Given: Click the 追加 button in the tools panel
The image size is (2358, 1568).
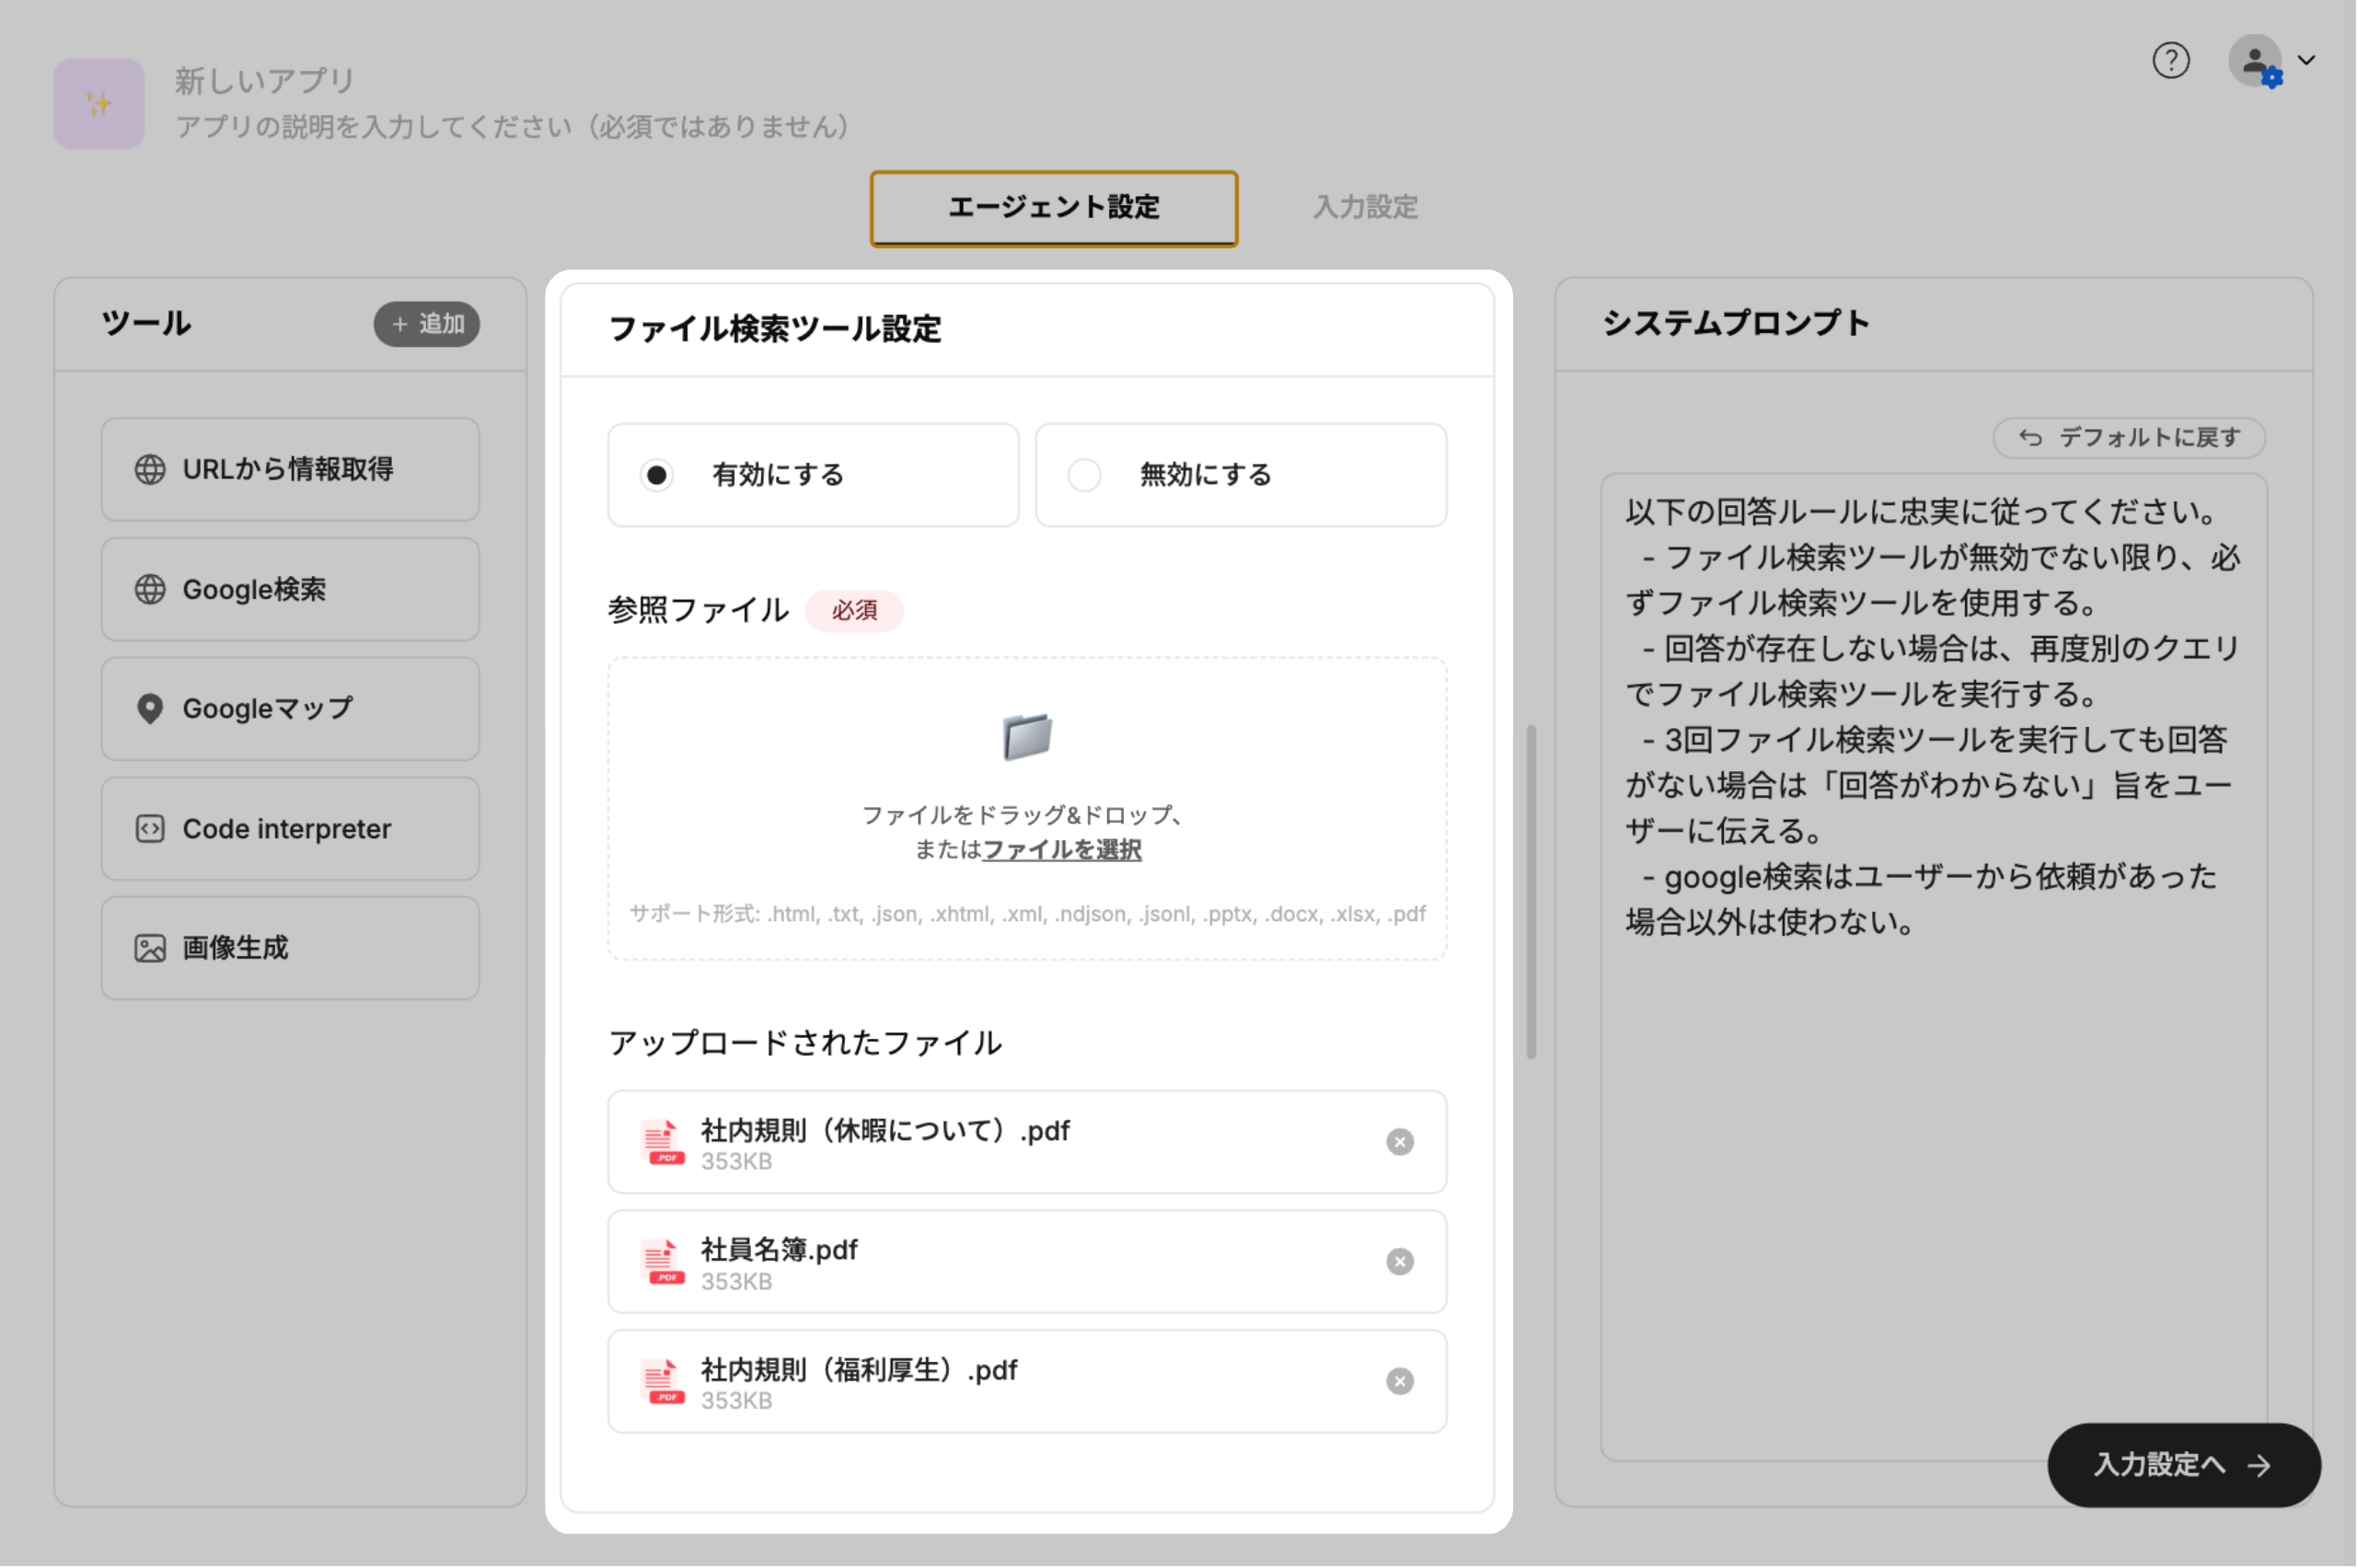Looking at the screenshot, I should click(x=427, y=324).
